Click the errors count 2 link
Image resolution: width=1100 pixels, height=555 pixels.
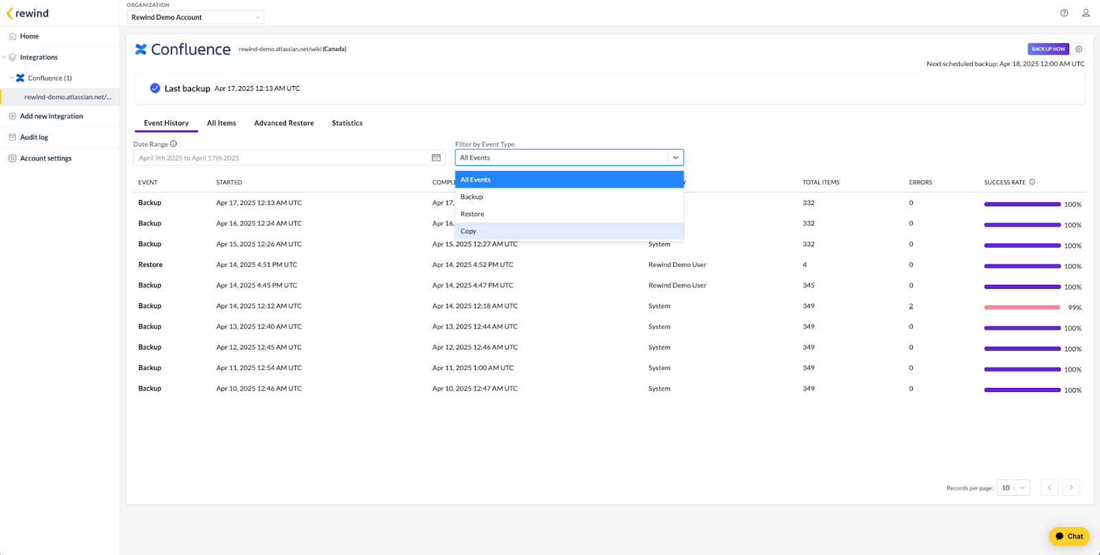pos(911,306)
